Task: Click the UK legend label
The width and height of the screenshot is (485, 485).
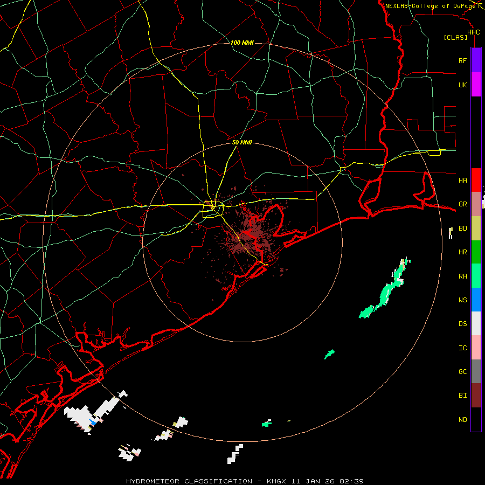Action: click(x=462, y=85)
